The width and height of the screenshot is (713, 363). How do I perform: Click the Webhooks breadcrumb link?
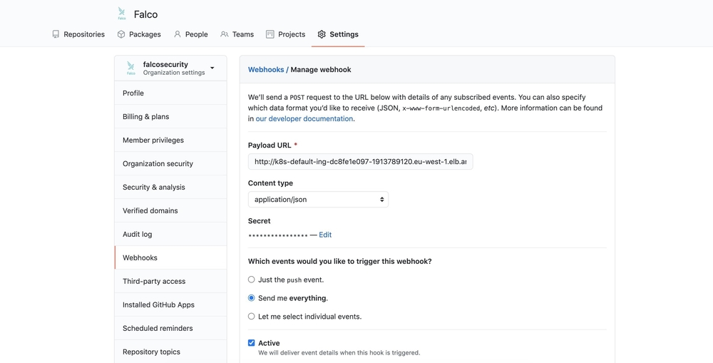point(266,70)
